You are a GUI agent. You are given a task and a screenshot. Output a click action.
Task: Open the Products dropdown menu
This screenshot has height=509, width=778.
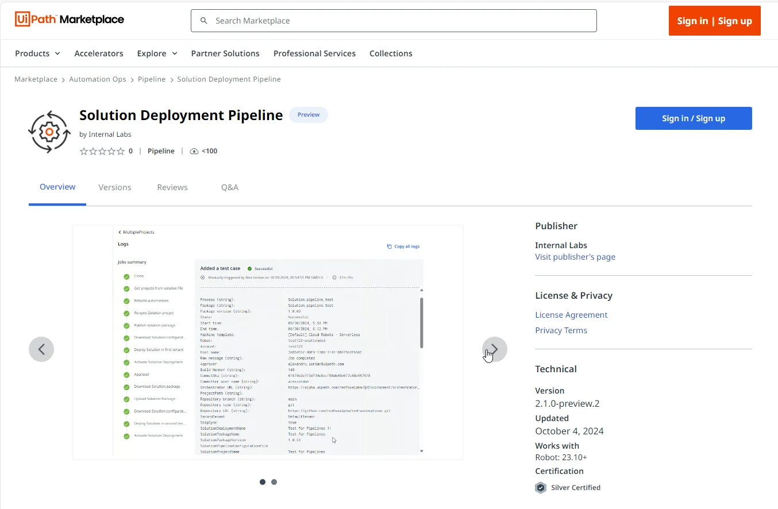click(37, 53)
